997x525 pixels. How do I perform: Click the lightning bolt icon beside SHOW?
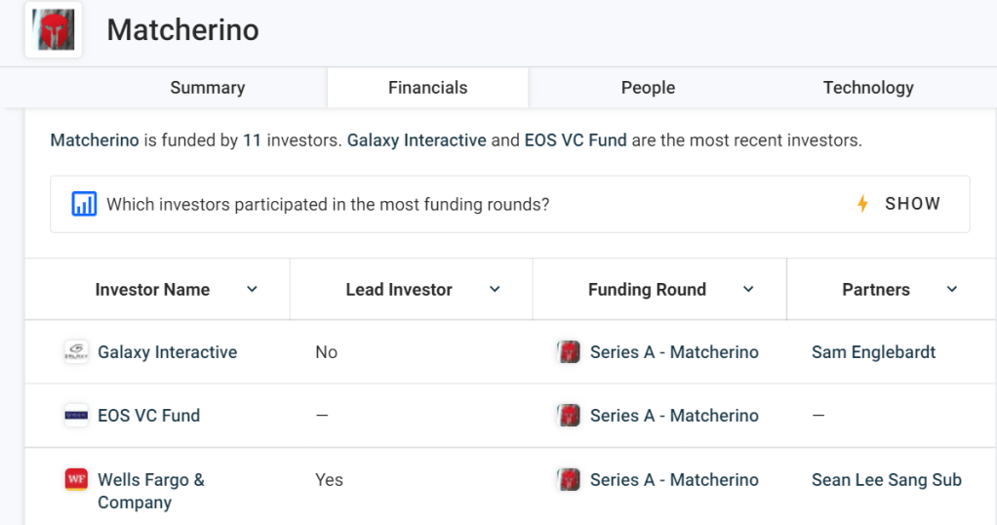tap(862, 204)
